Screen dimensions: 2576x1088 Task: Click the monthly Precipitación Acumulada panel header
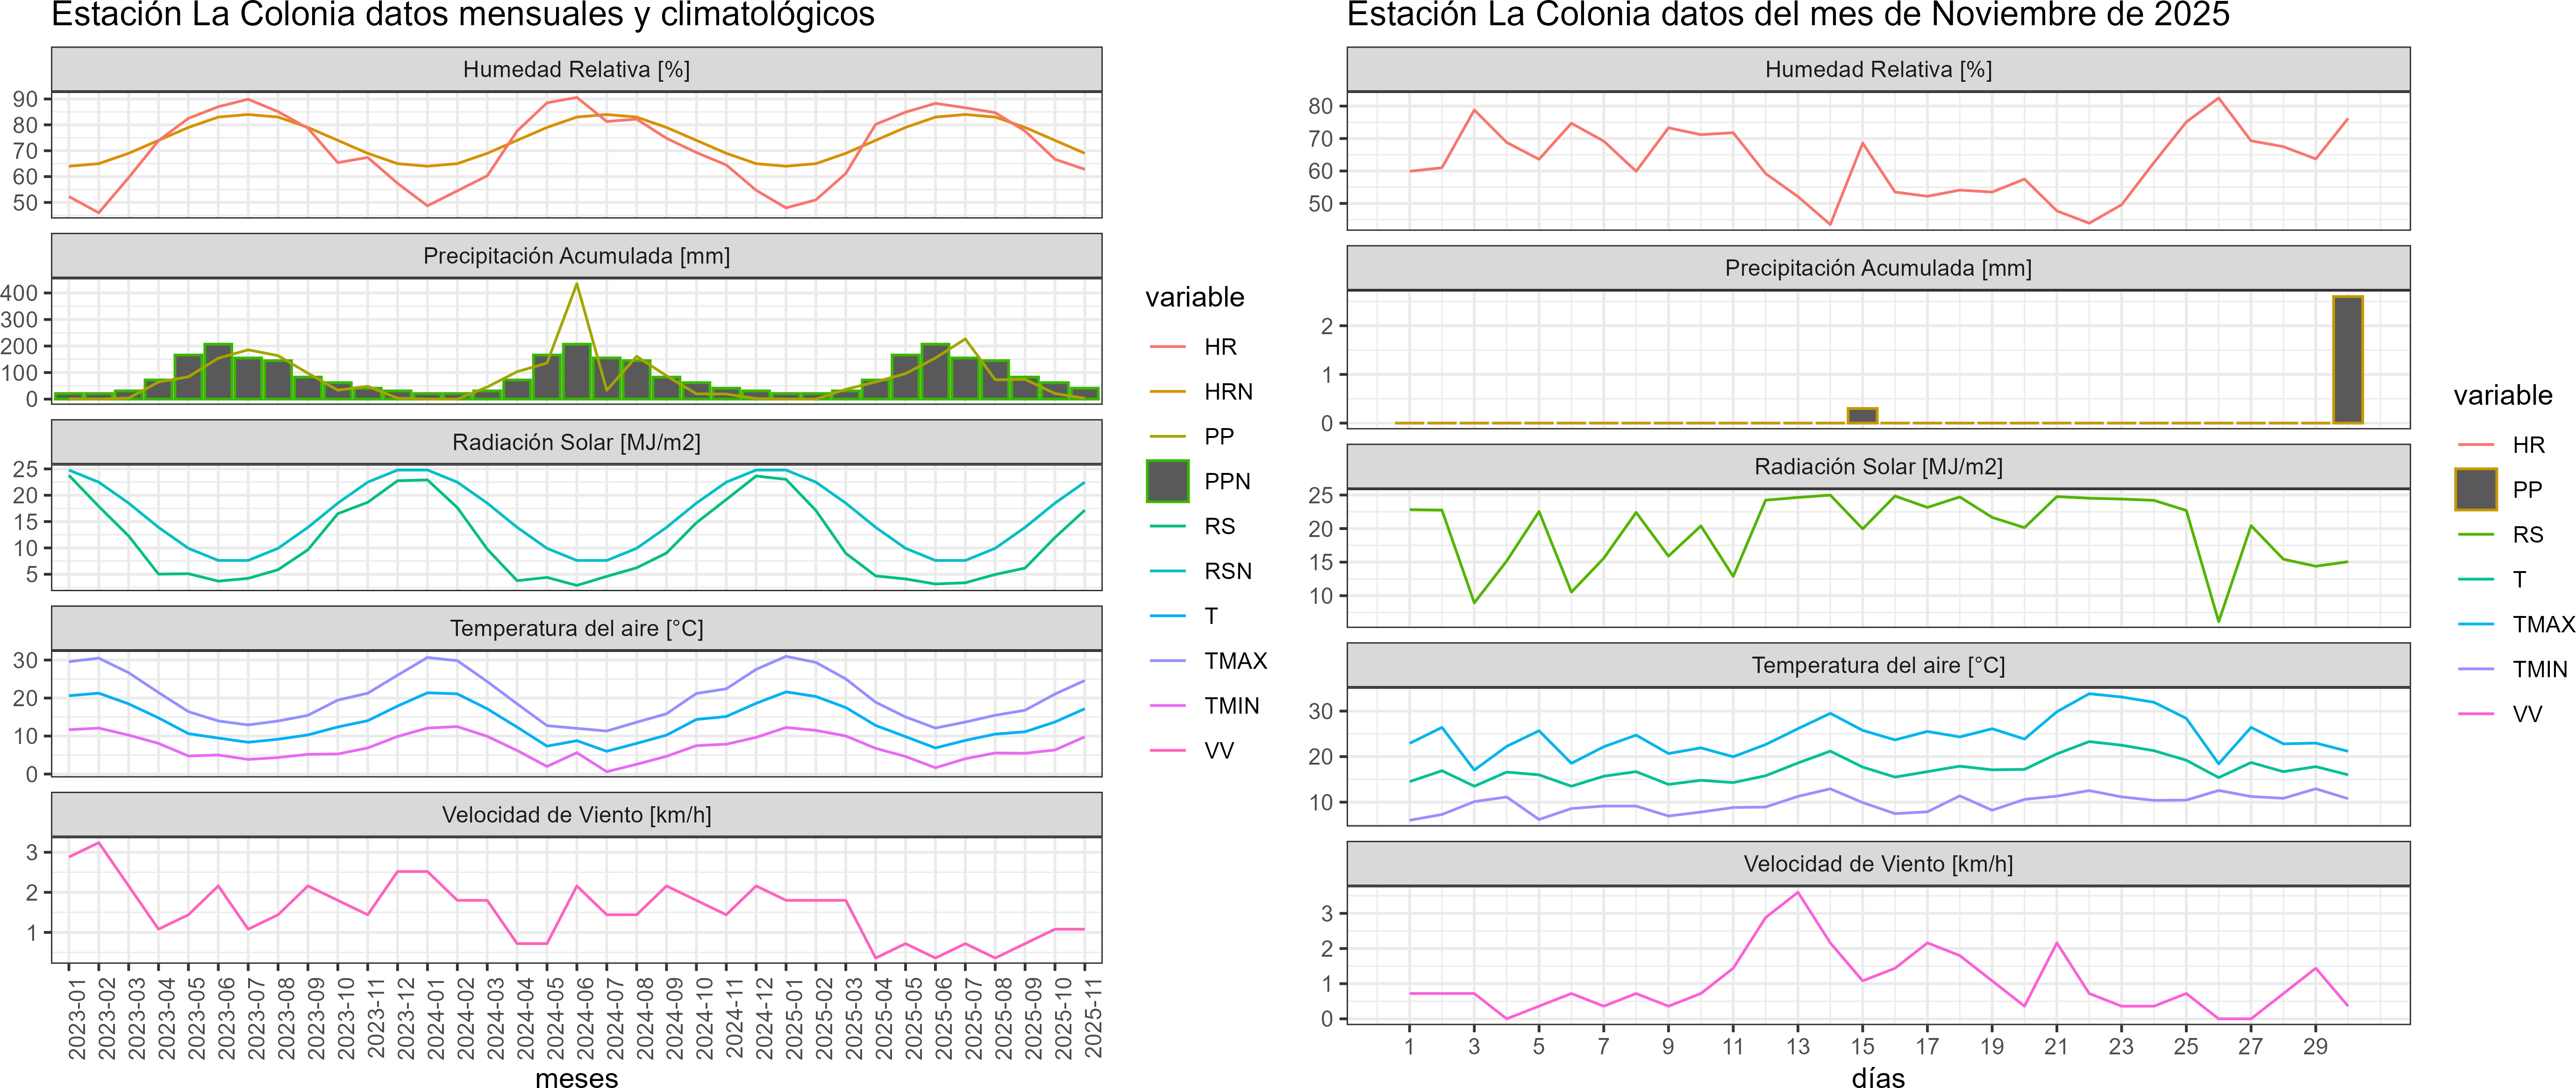pos(576,256)
